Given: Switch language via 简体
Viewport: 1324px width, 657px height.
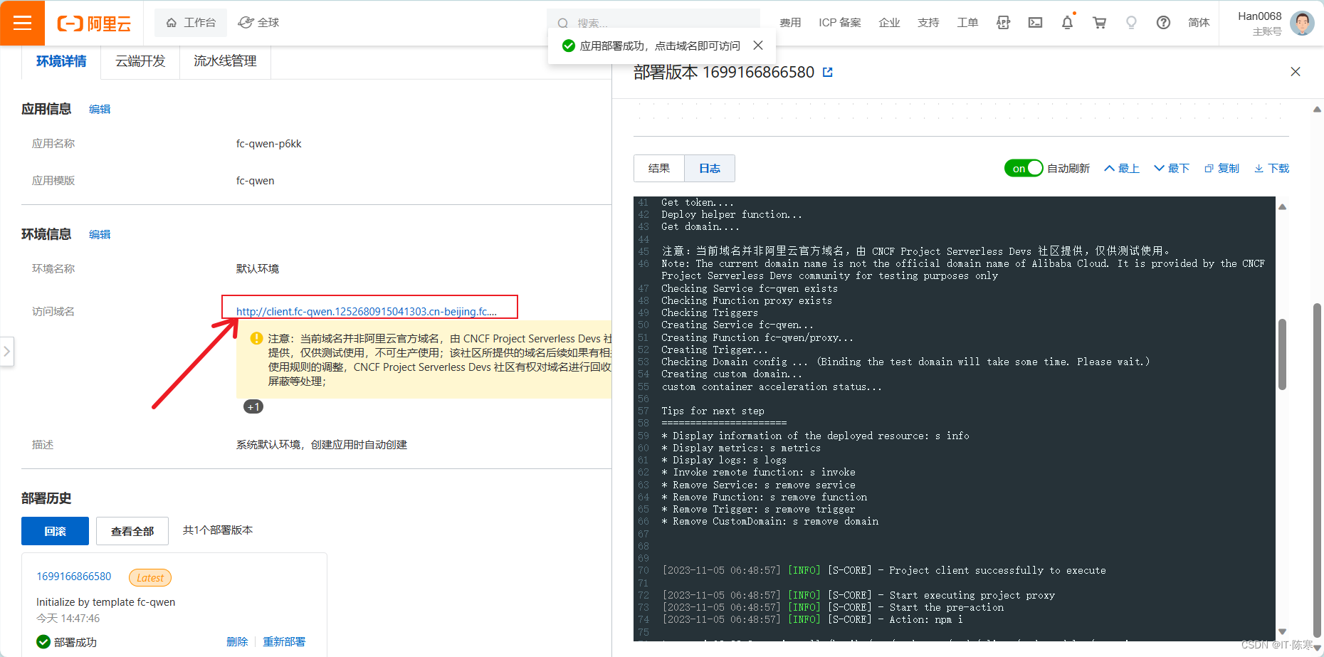Looking at the screenshot, I should [1199, 23].
